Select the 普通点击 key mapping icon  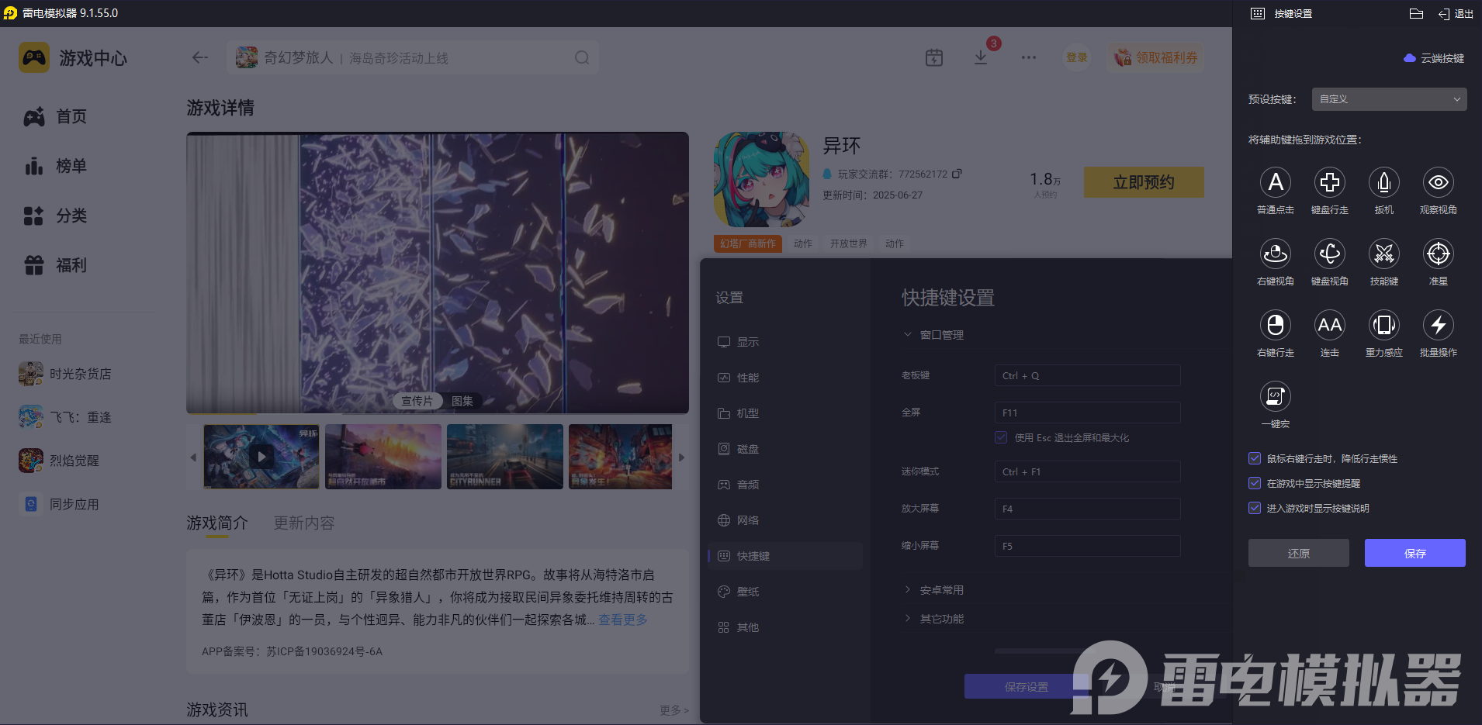click(1275, 183)
